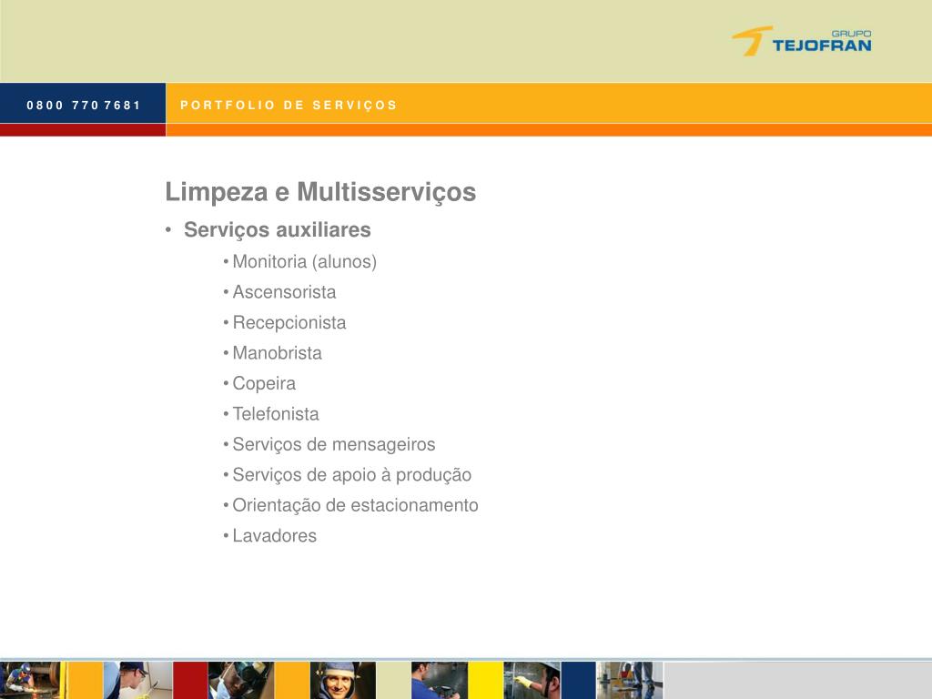Image resolution: width=932 pixels, height=699 pixels.
Task: Click the smiling man in hood photo
Action: coord(343,680)
